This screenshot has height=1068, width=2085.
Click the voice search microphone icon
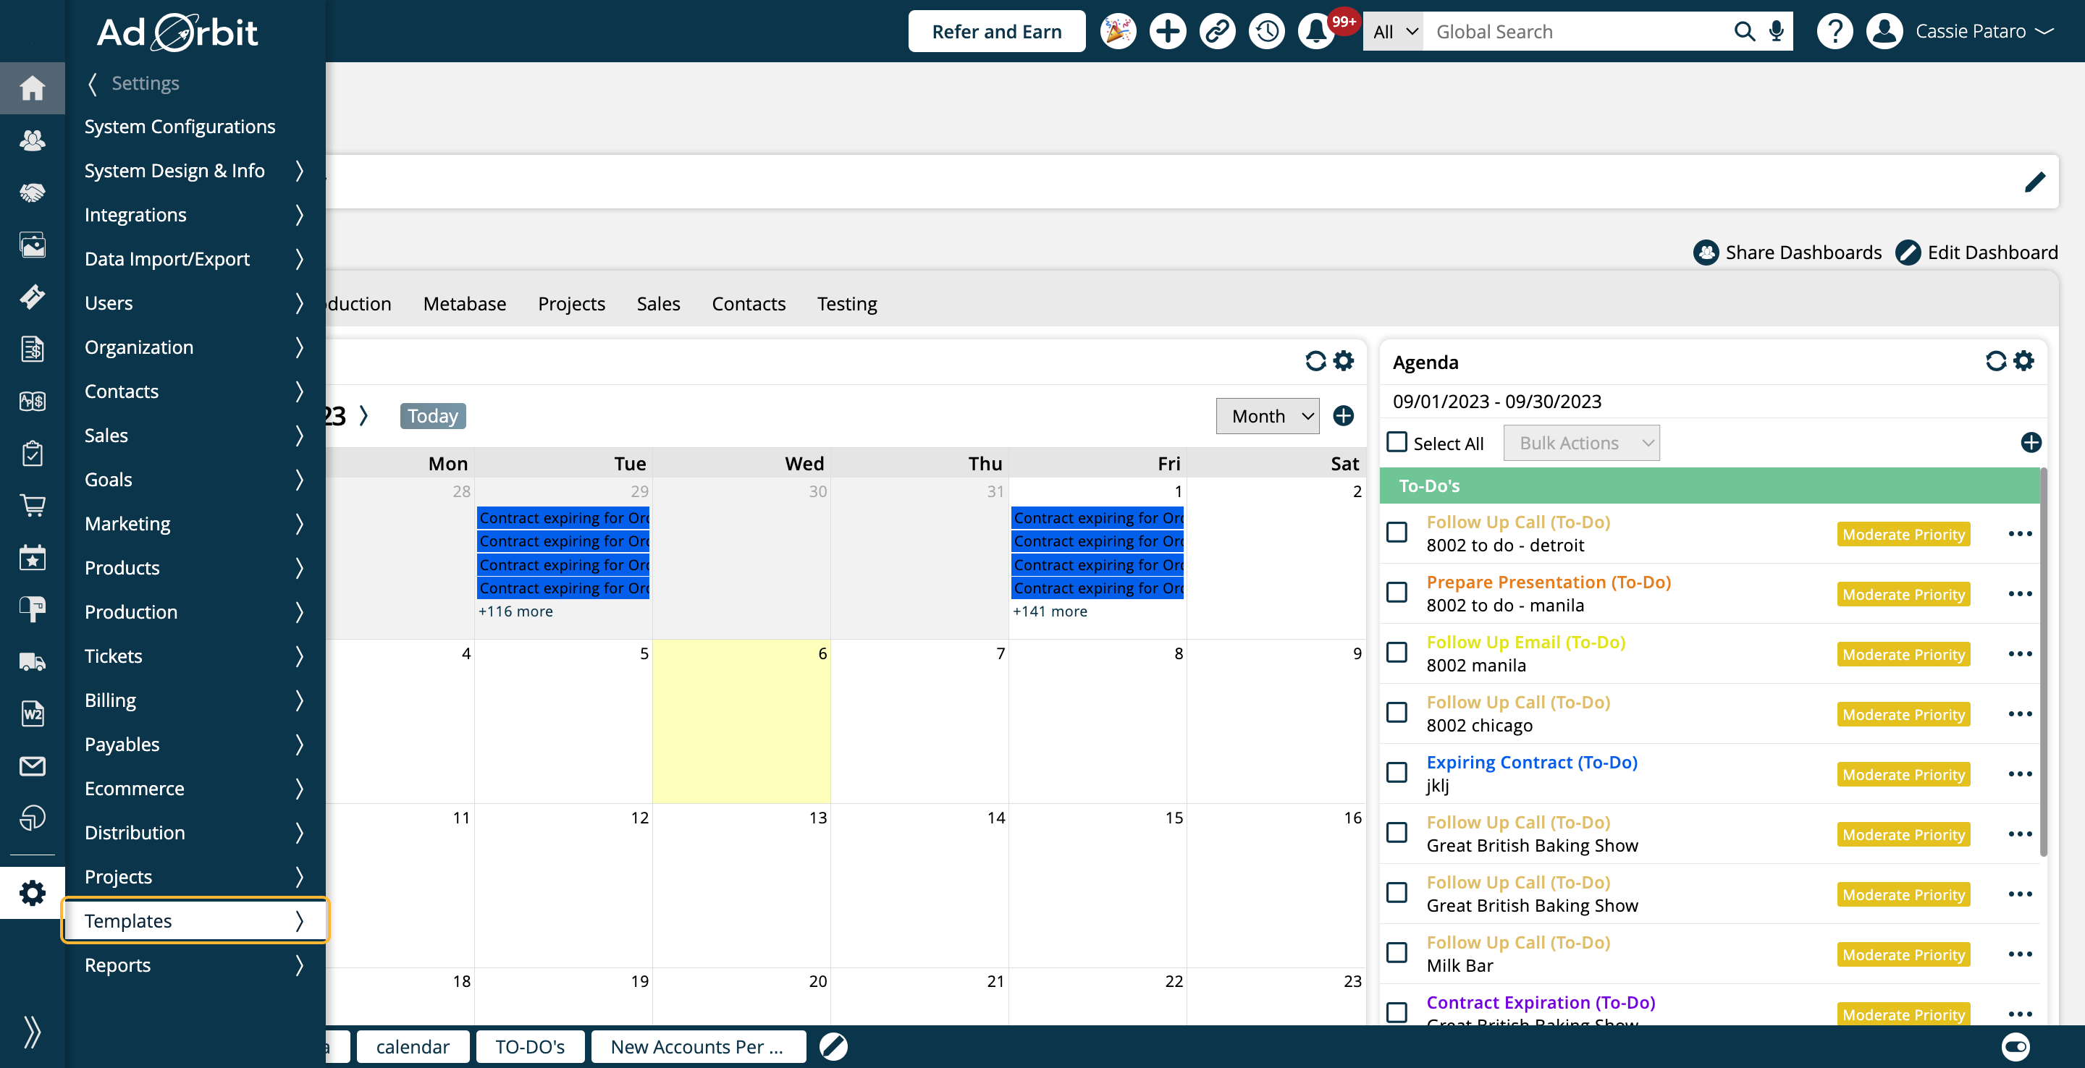click(1777, 32)
